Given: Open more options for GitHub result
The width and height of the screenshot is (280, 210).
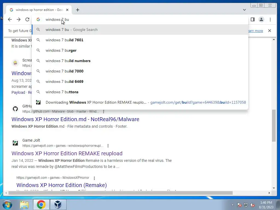Looking at the screenshot, I should pyautogui.click(x=104, y=112).
